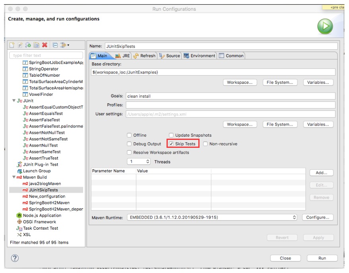Select the TableOfNumber configuration

tap(41, 75)
